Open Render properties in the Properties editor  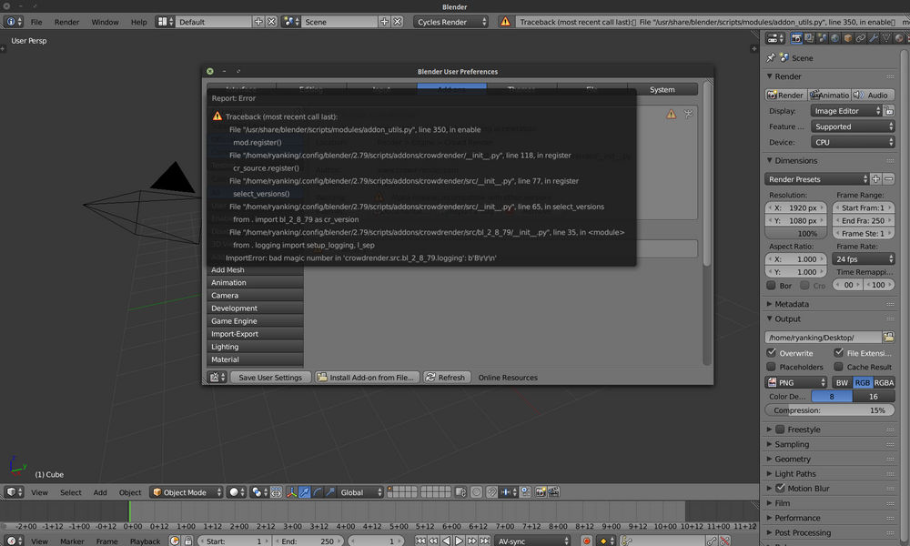coord(797,37)
